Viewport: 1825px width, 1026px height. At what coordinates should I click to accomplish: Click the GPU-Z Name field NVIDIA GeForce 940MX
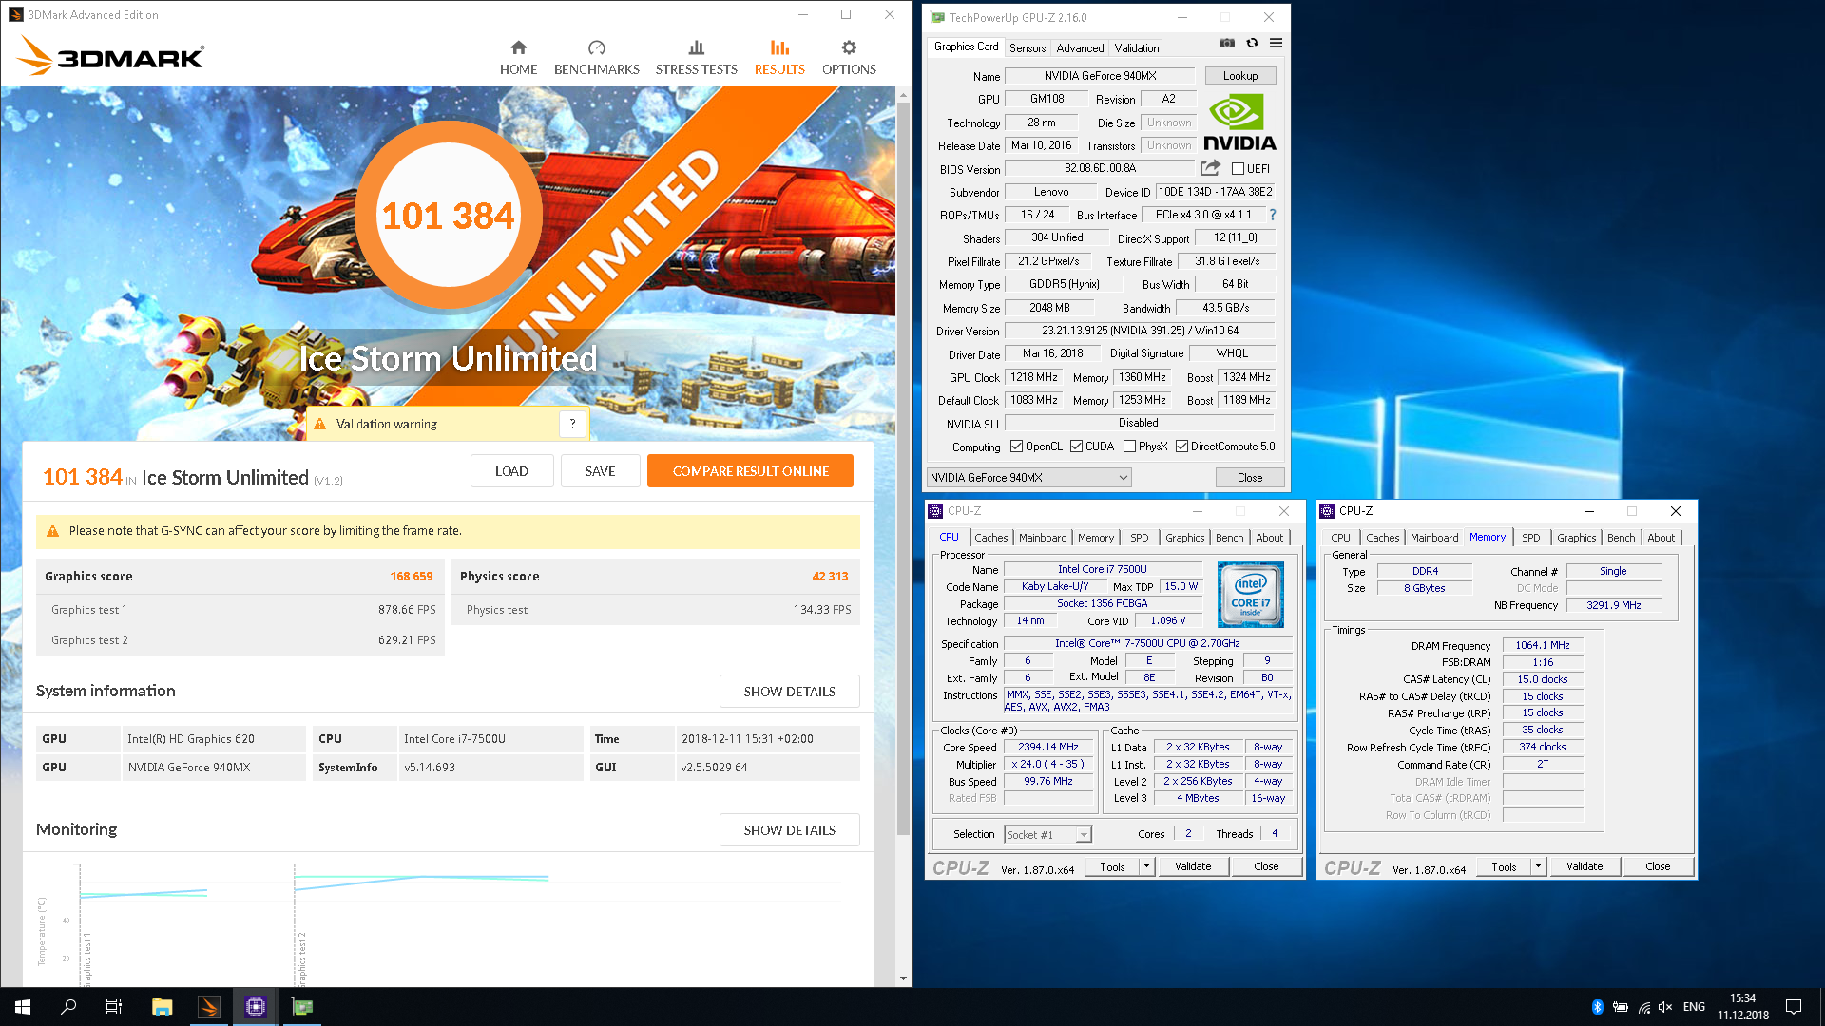click(1100, 76)
